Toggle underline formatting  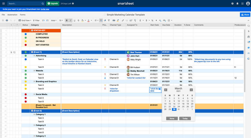coord(75,20)
